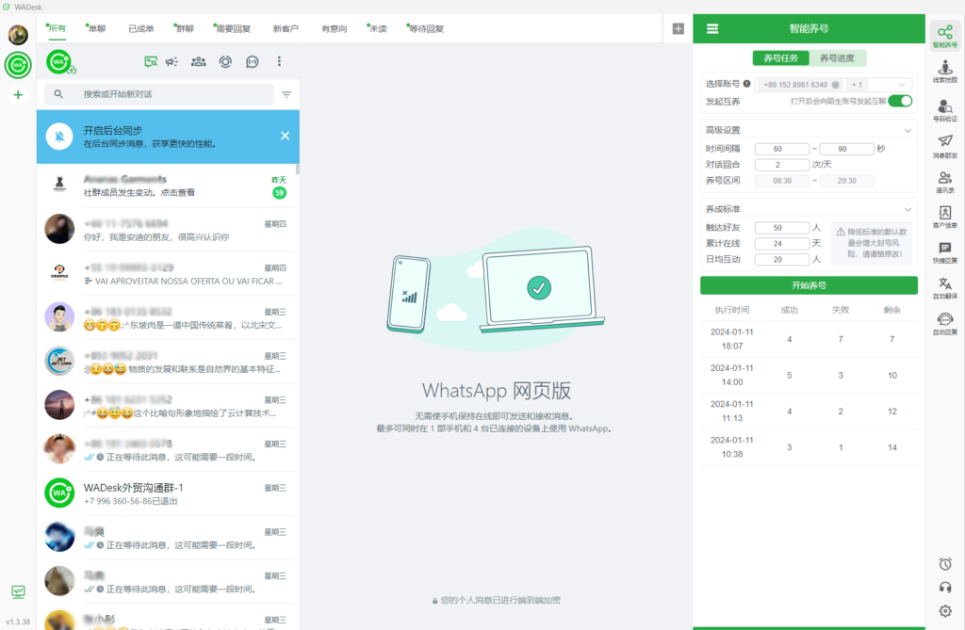Switch to the 未读 chat tab
The height and width of the screenshot is (630, 965).
point(377,28)
